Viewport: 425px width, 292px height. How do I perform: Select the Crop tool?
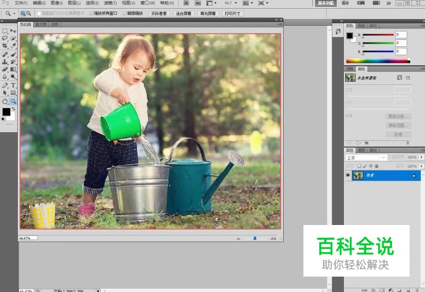pos(5,45)
